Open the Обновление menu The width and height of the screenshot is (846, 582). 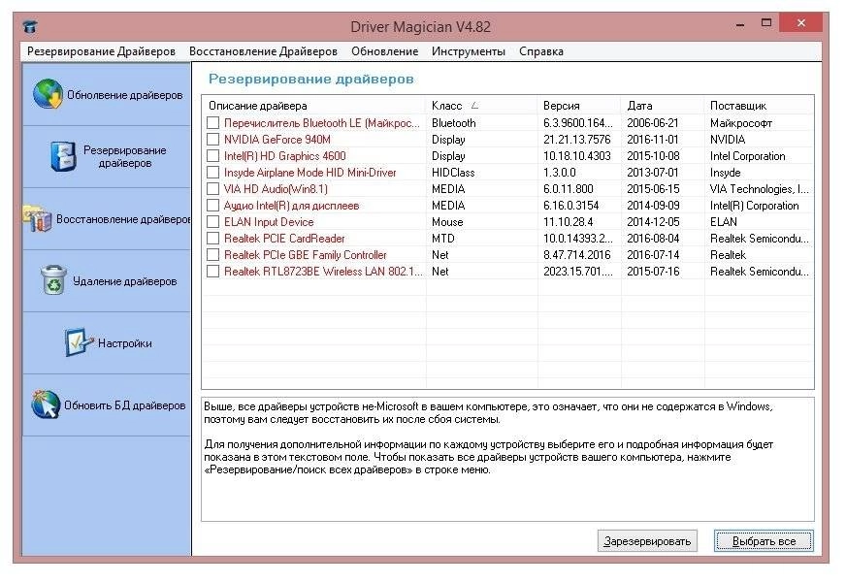tap(385, 51)
